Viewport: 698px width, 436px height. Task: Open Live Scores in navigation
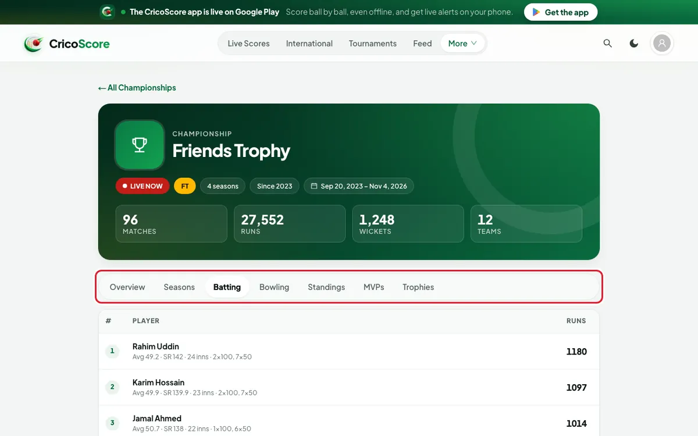(x=248, y=44)
